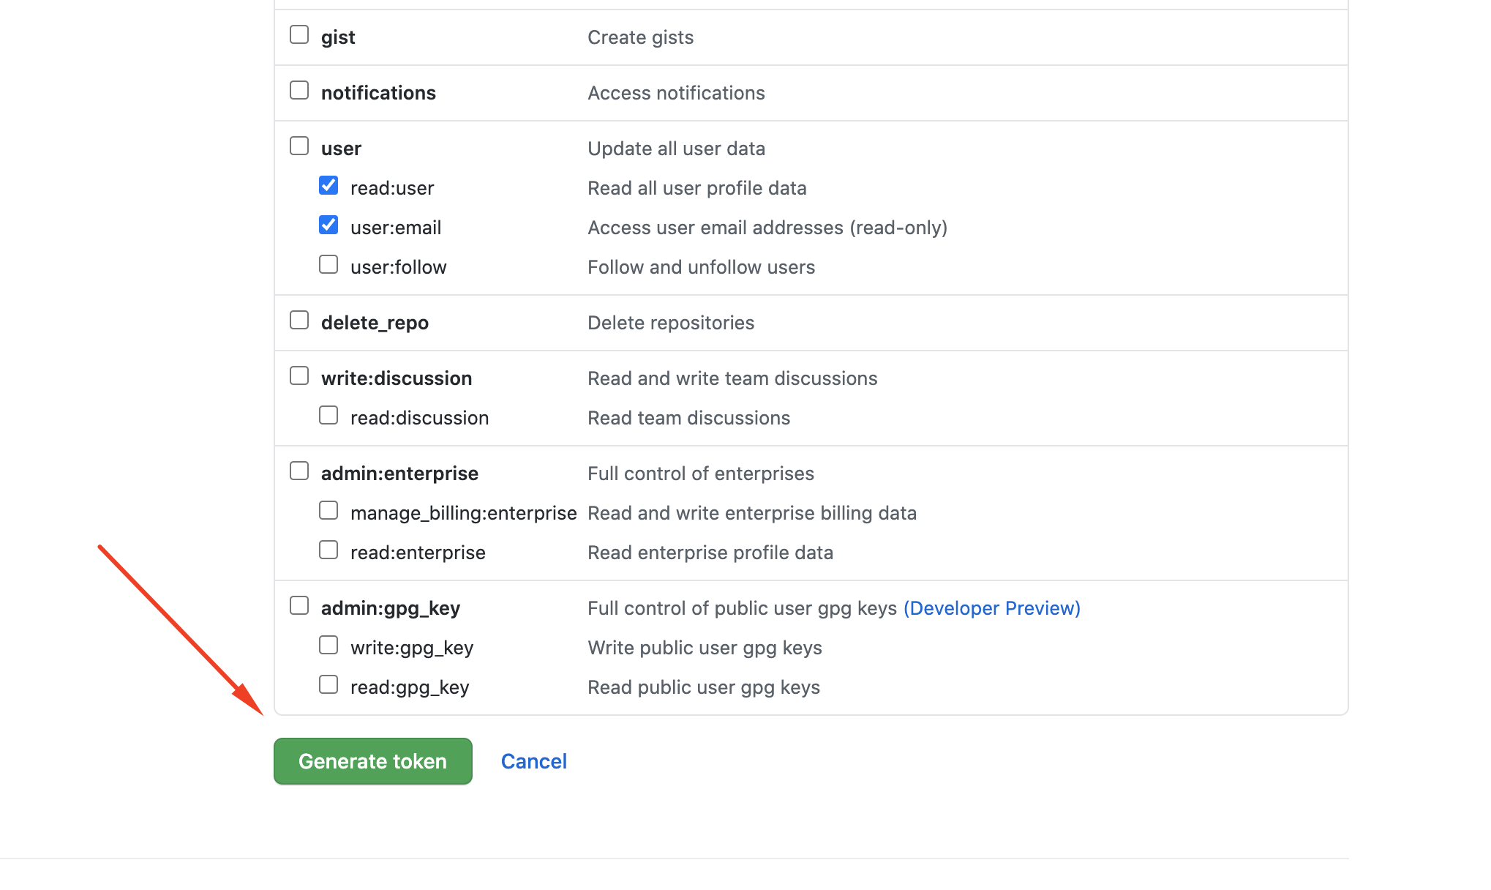Open the Developer Preview link
The image size is (1491, 890).
[991, 607]
